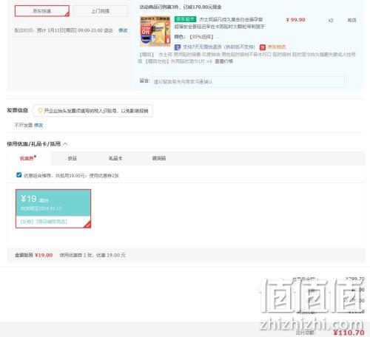Screen dimensions: 370x337
Task: Click 修改 beside 不开发票
Action: [38, 125]
